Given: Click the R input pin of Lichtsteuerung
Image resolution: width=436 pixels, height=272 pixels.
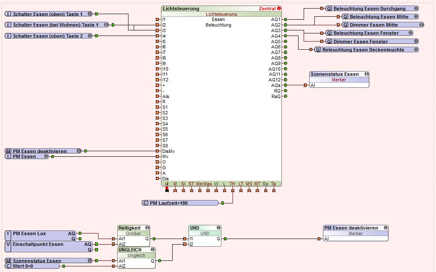Looking at the screenshot, I should (x=157, y=102).
